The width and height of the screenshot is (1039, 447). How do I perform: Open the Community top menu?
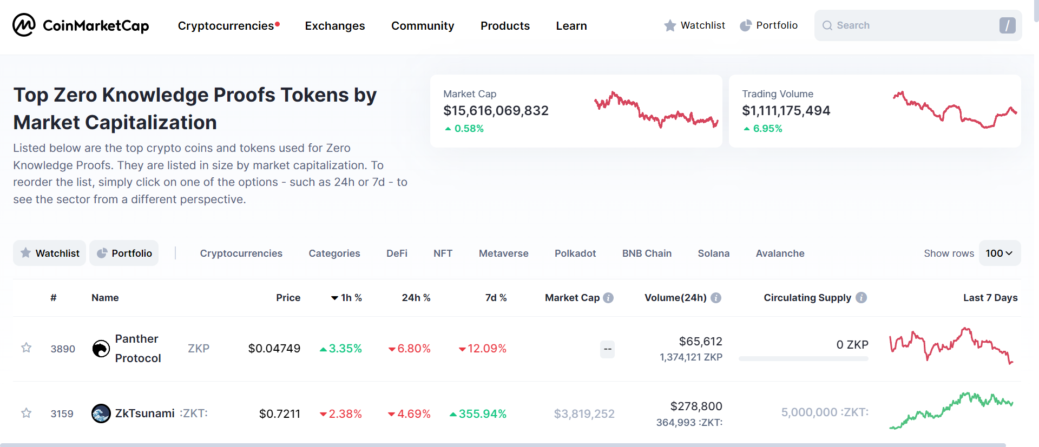pyautogui.click(x=423, y=26)
